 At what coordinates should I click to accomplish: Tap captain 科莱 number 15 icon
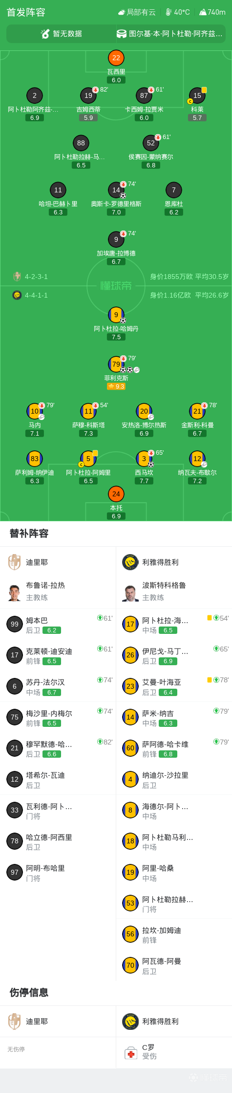(x=197, y=95)
